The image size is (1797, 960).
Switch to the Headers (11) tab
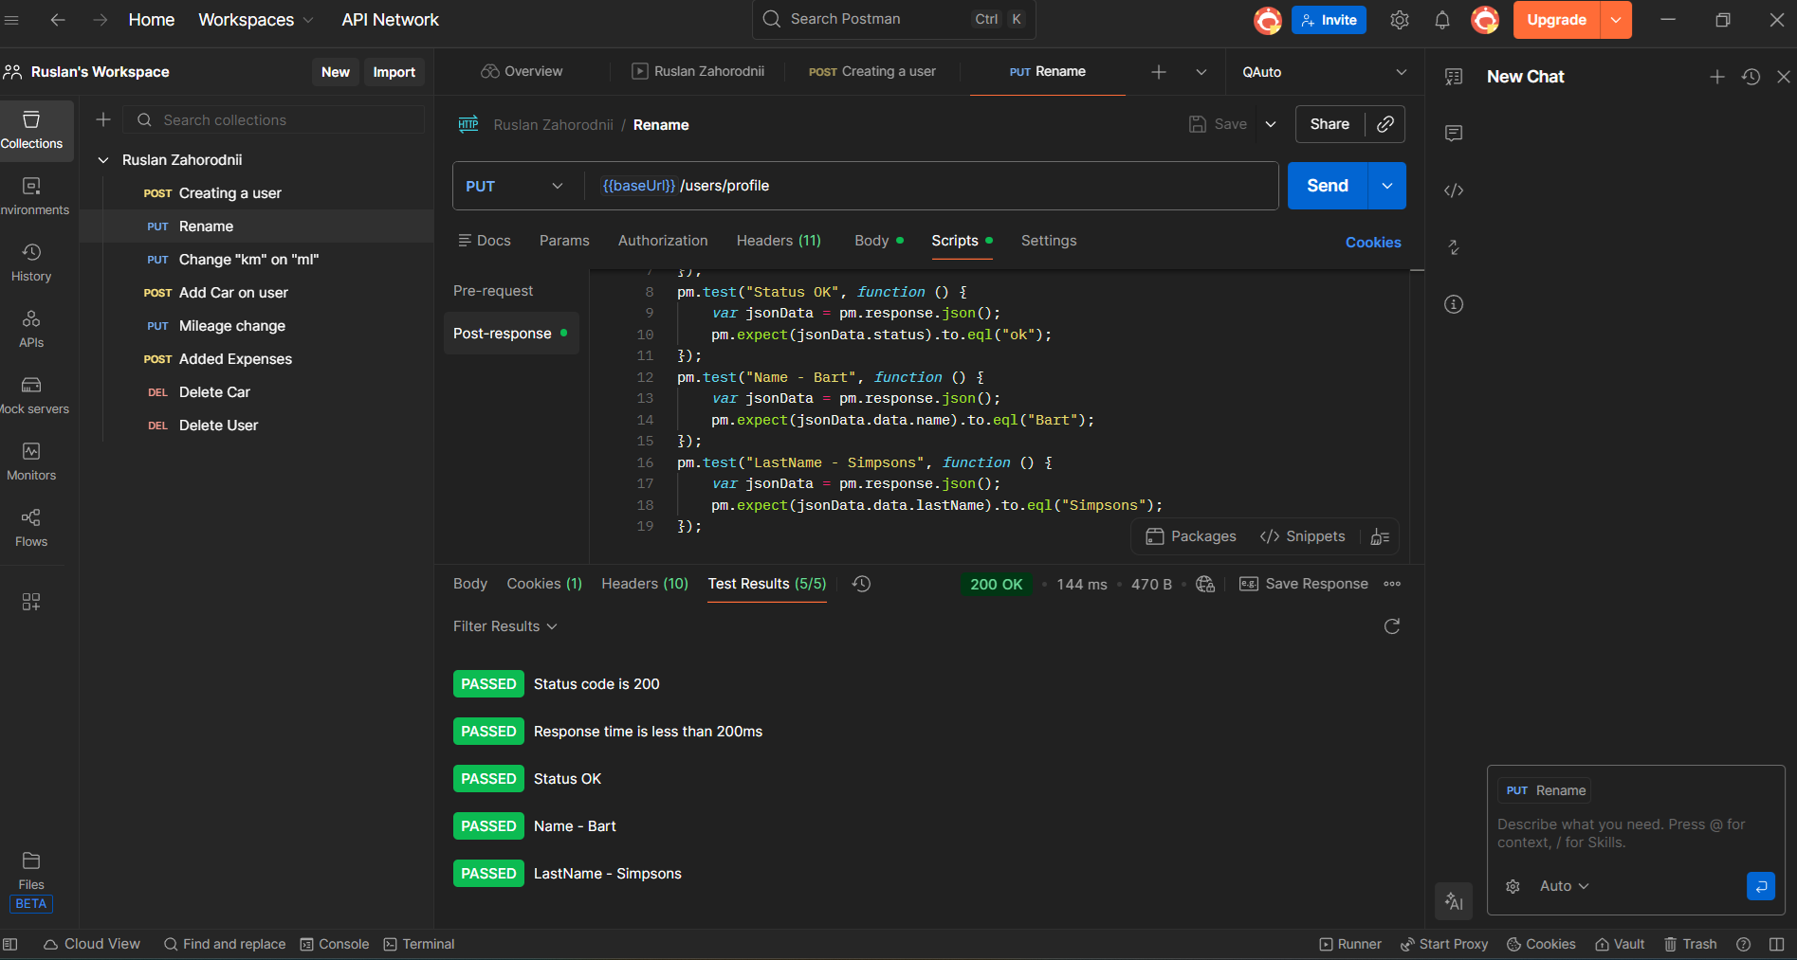point(778,241)
